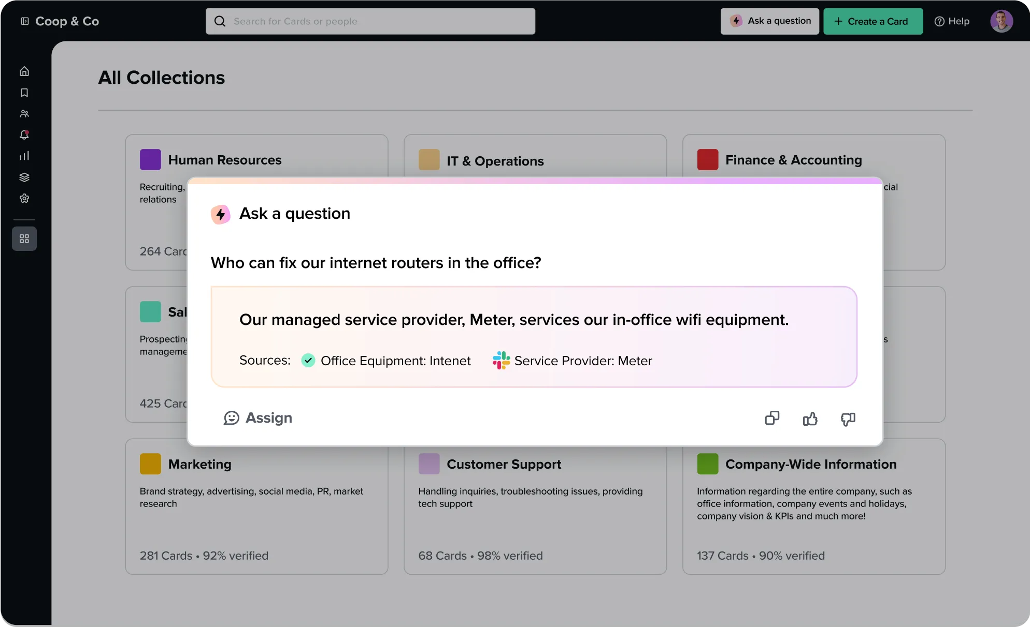Give the answer a thumbs down
1030x627 pixels.
pos(848,419)
